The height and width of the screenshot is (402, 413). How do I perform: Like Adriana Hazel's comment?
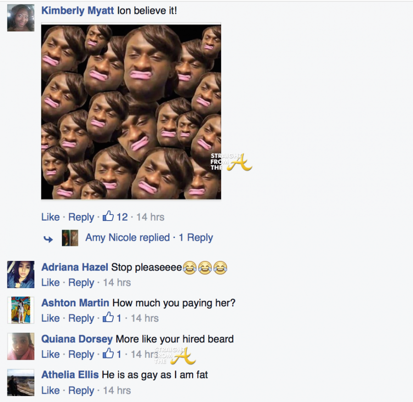coord(50,282)
